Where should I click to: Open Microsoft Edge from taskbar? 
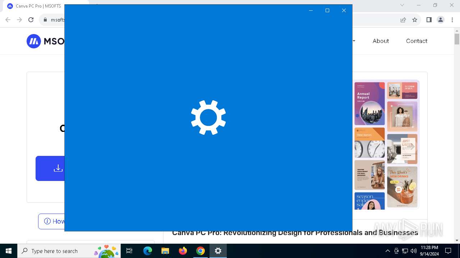pyautogui.click(x=148, y=251)
